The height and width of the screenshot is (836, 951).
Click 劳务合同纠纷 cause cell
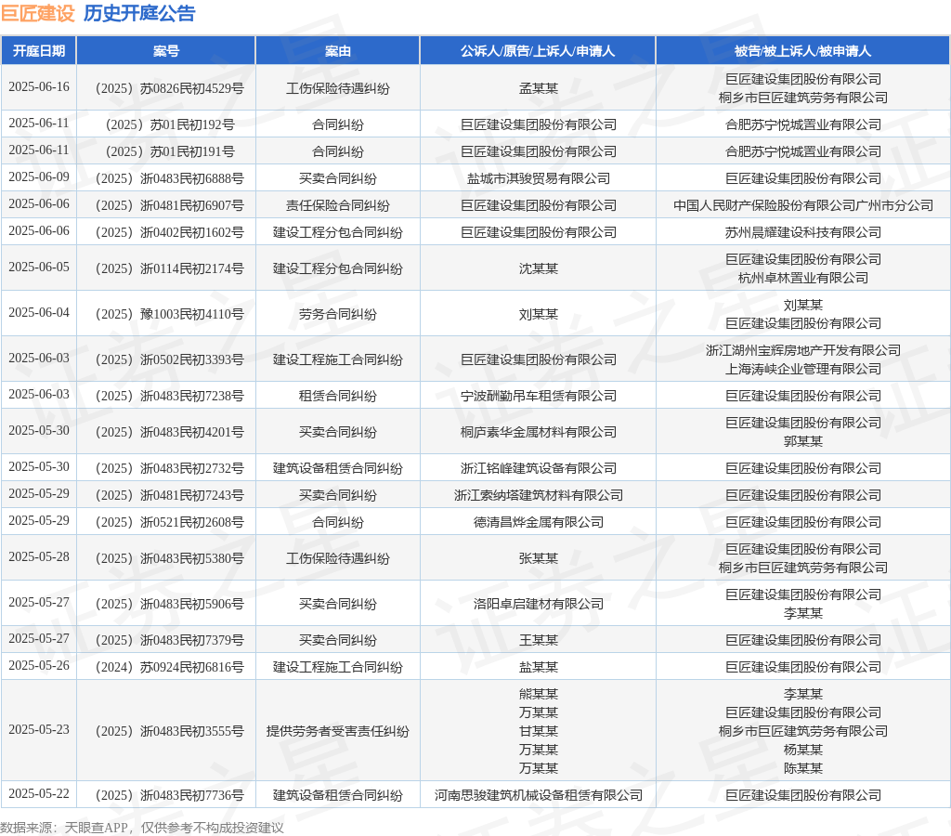(338, 314)
